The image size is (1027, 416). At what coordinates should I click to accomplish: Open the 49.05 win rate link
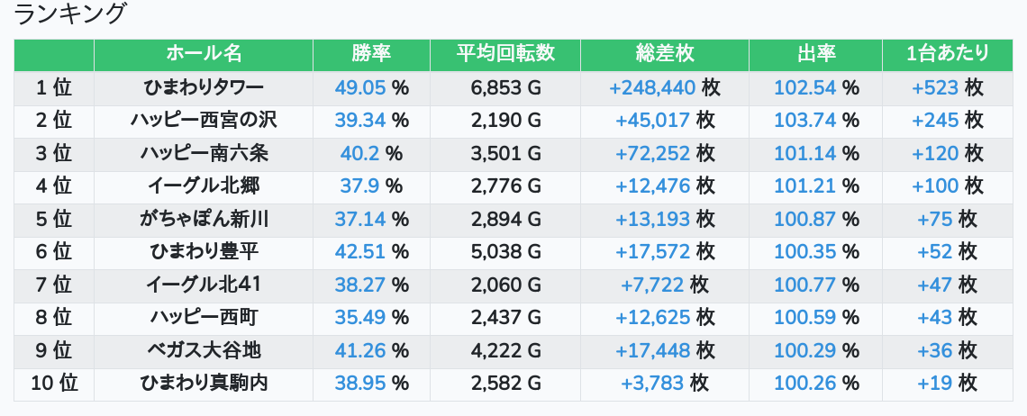(360, 87)
